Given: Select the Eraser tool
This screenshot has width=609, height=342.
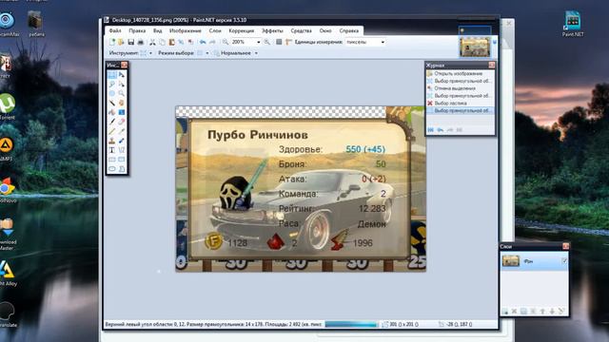Looking at the screenshot, I should [122, 122].
